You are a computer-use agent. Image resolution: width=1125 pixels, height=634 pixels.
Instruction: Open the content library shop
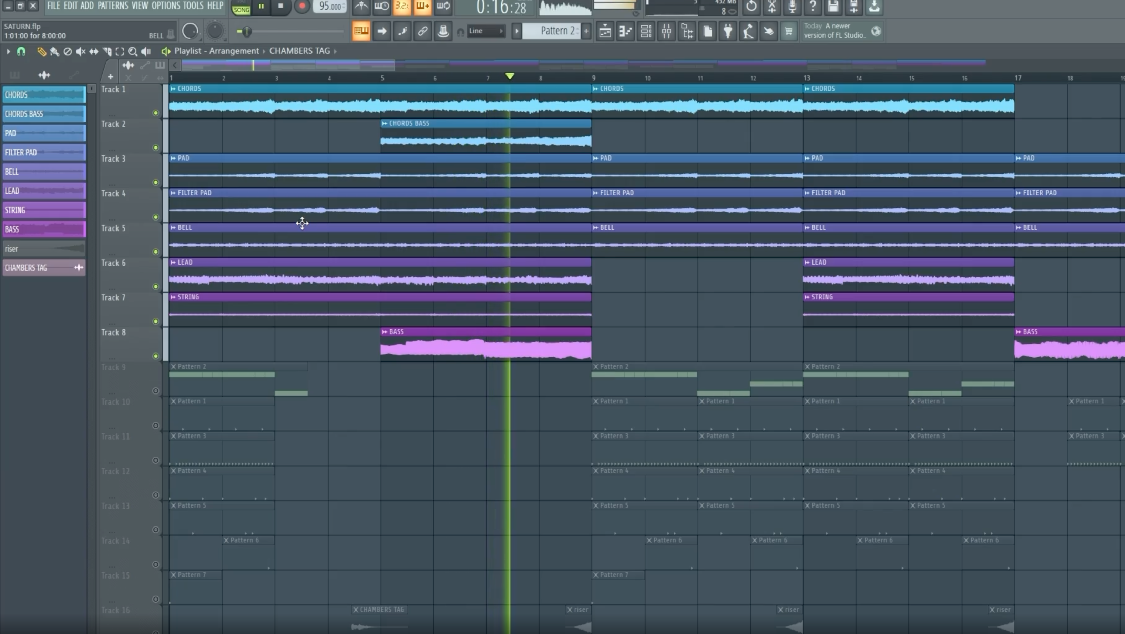point(789,31)
